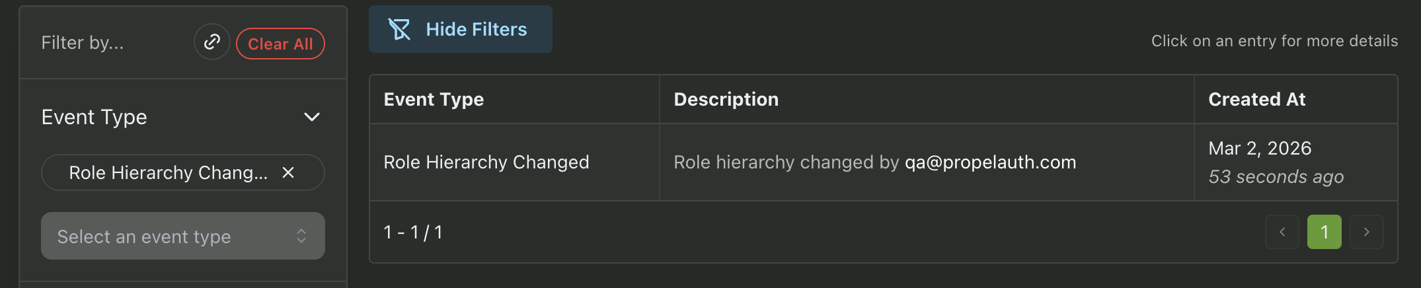Click the copy filter link icon
1421x288 pixels.
click(211, 42)
